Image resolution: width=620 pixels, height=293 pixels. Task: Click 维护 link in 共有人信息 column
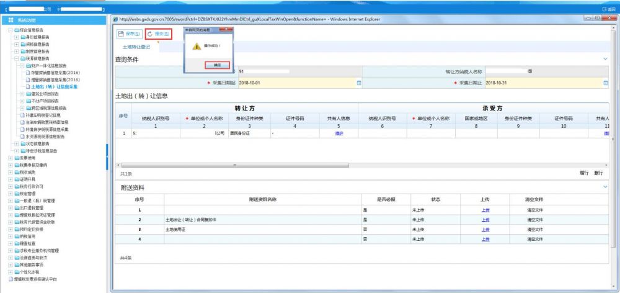click(339, 133)
